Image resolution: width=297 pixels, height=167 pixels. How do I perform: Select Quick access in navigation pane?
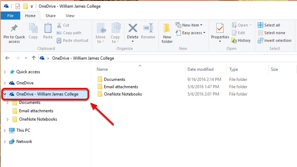[x=28, y=72]
